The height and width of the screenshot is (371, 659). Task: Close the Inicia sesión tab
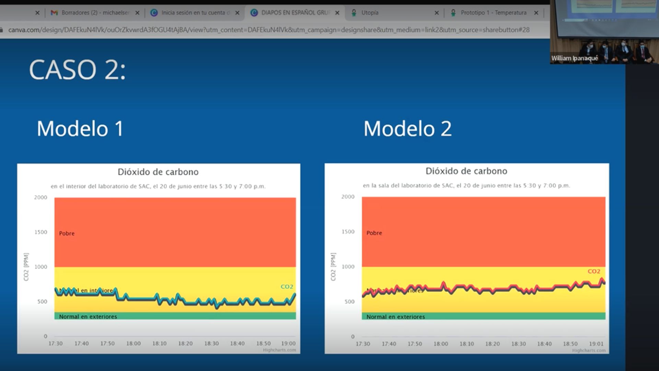(237, 13)
